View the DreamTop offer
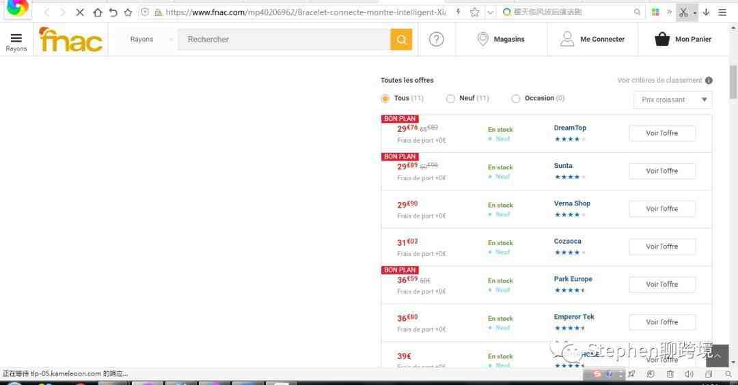The height and width of the screenshot is (385, 738). (x=661, y=133)
